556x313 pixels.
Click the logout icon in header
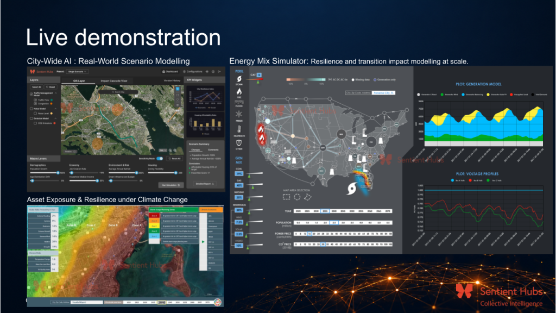(x=219, y=72)
